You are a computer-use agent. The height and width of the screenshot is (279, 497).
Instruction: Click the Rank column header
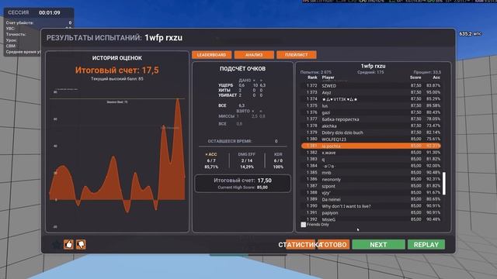click(312, 77)
